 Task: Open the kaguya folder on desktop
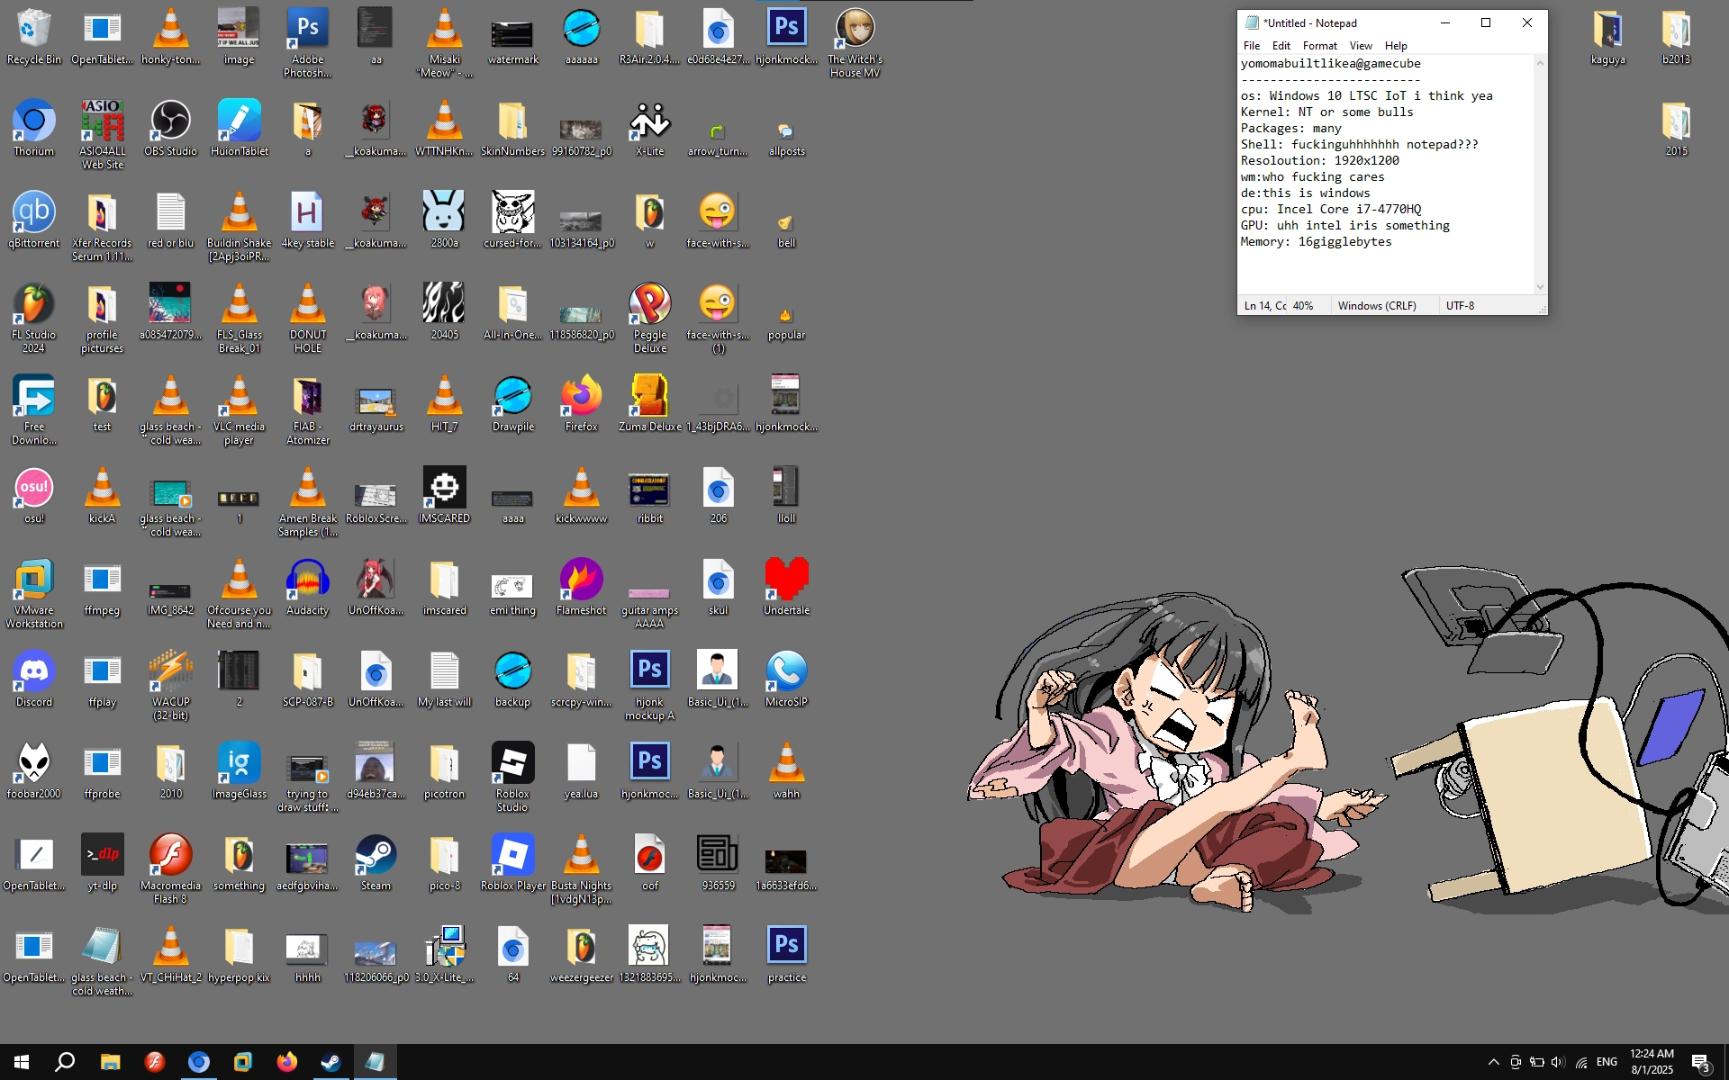pyautogui.click(x=1607, y=37)
